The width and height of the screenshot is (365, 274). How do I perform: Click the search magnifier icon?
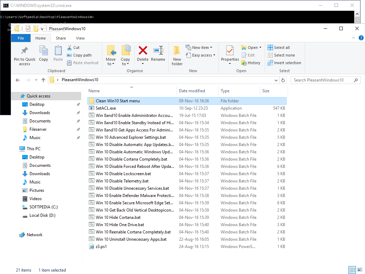point(356,80)
